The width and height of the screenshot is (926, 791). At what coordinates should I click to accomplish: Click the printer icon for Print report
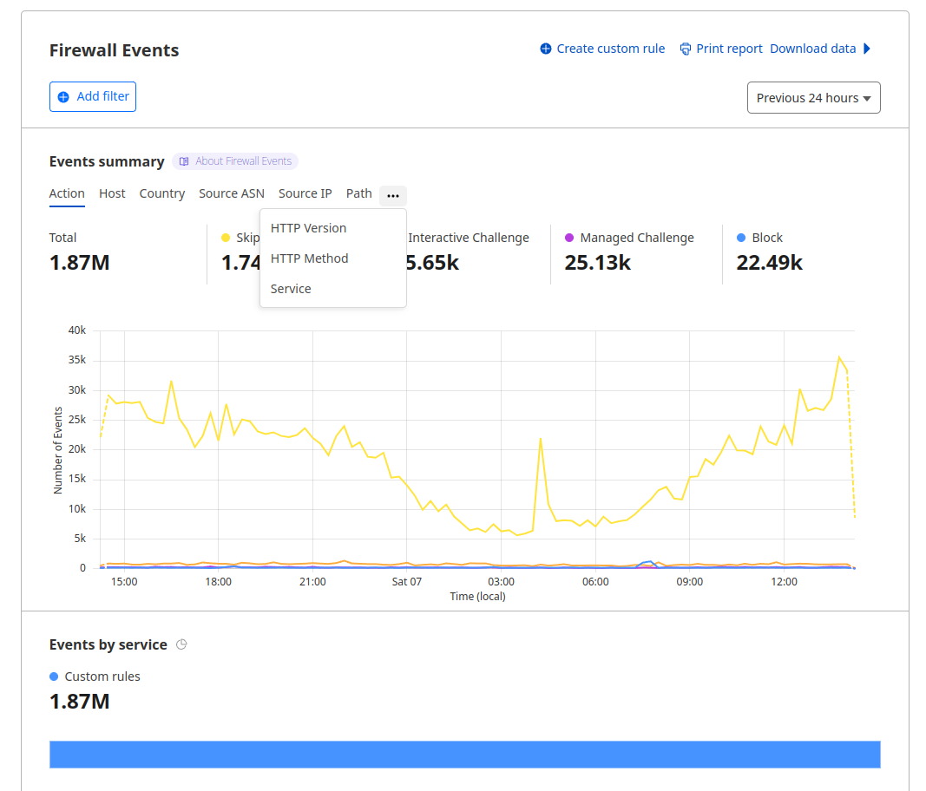pyautogui.click(x=686, y=49)
